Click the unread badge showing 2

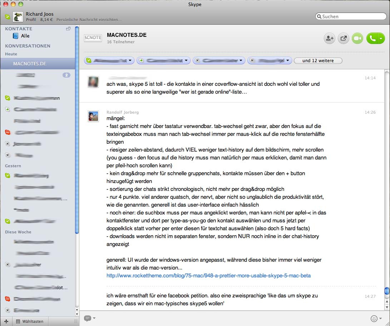click(x=66, y=75)
